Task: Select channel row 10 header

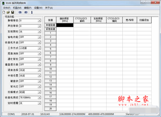Action: pos(50,69)
